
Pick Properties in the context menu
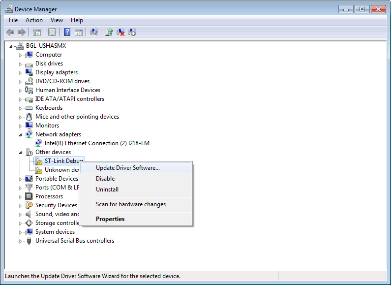110,219
